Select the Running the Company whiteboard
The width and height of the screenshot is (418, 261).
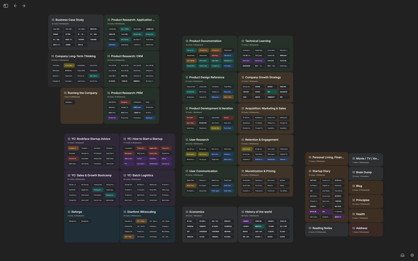click(x=82, y=93)
